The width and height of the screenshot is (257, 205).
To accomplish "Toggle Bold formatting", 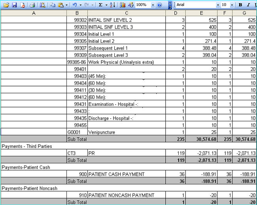I will click(240, 5).
